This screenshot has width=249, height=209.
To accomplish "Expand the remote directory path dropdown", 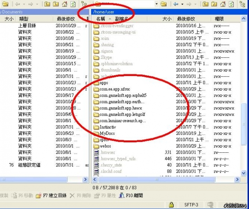I will coord(156,4).
